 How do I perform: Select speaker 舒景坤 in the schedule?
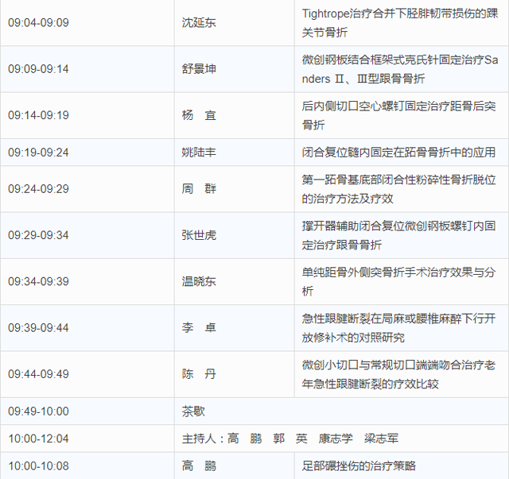click(199, 69)
